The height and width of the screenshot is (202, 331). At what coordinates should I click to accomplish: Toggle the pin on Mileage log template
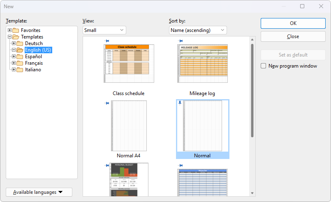(x=181, y=41)
